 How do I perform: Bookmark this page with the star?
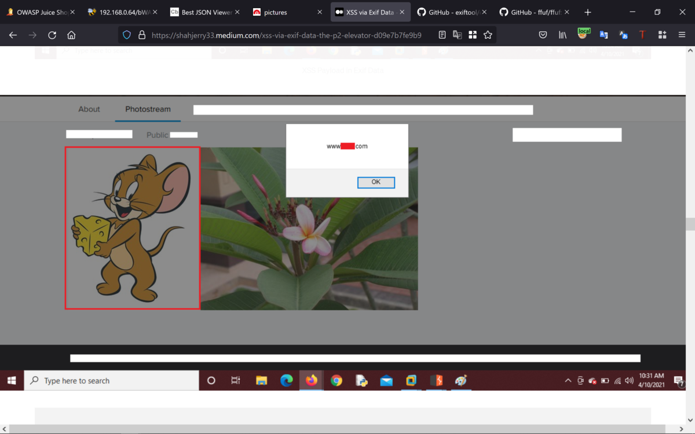(x=488, y=35)
